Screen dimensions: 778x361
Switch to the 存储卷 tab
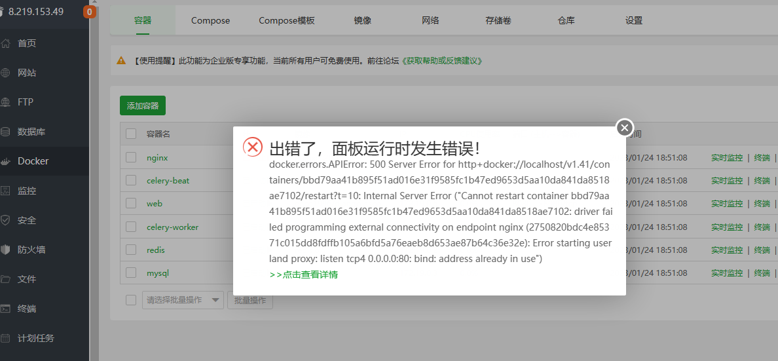498,20
